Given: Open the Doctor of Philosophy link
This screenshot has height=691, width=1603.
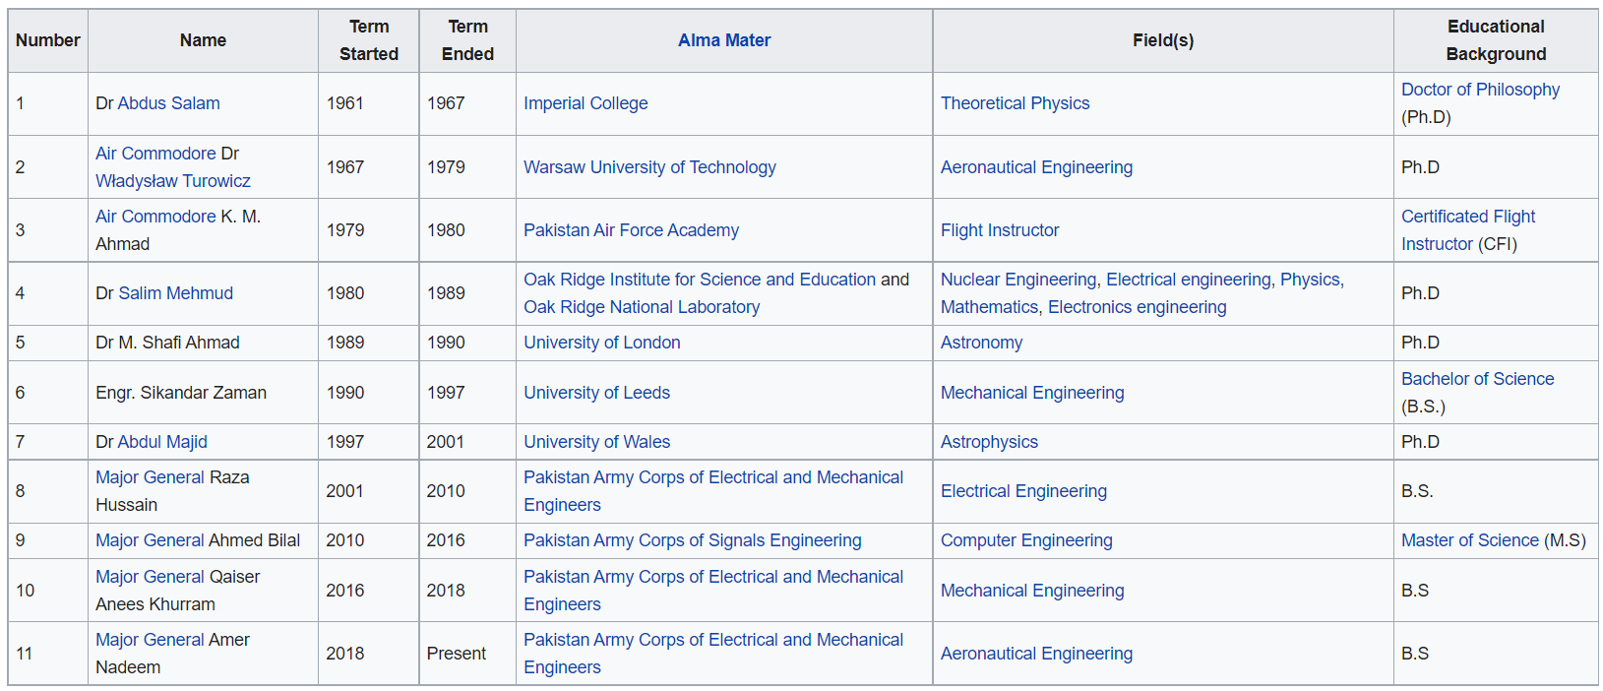Looking at the screenshot, I should coord(1480,90).
